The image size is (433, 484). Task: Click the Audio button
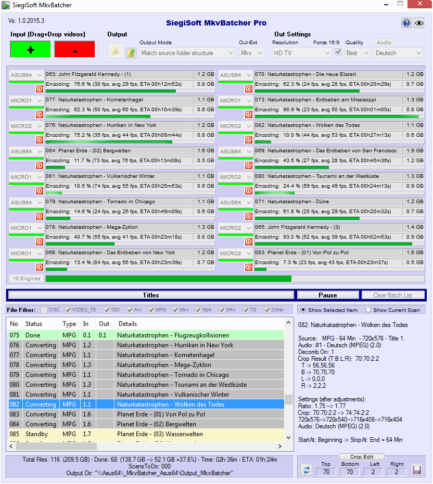point(384,42)
